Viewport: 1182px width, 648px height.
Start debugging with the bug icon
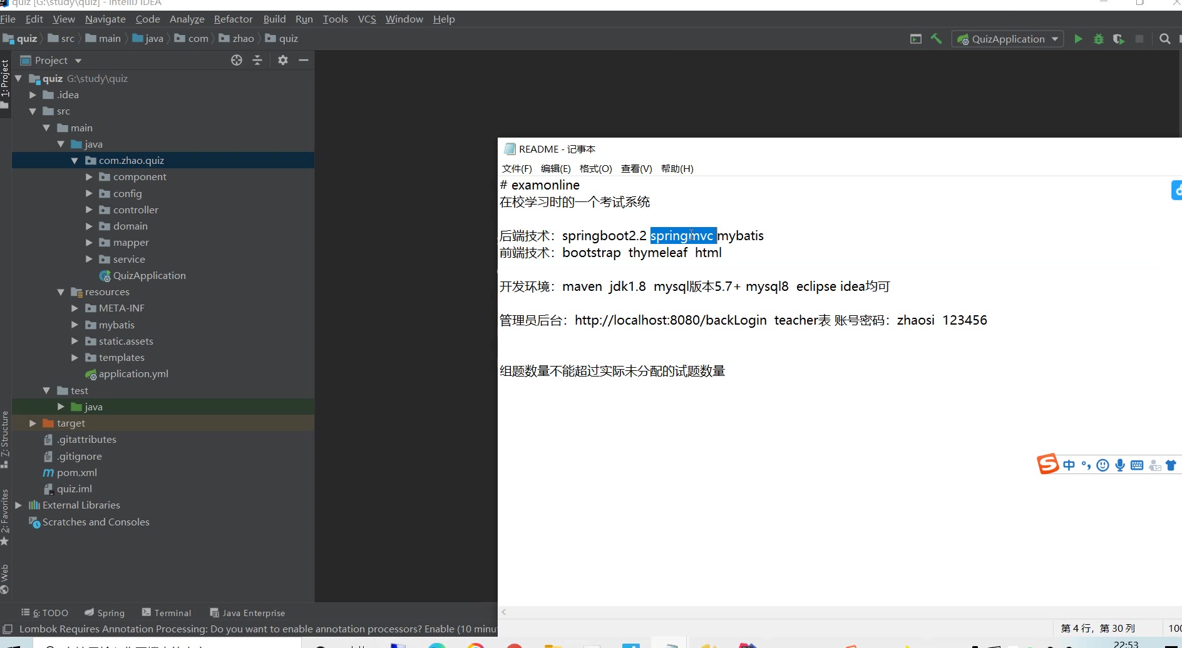pos(1098,39)
